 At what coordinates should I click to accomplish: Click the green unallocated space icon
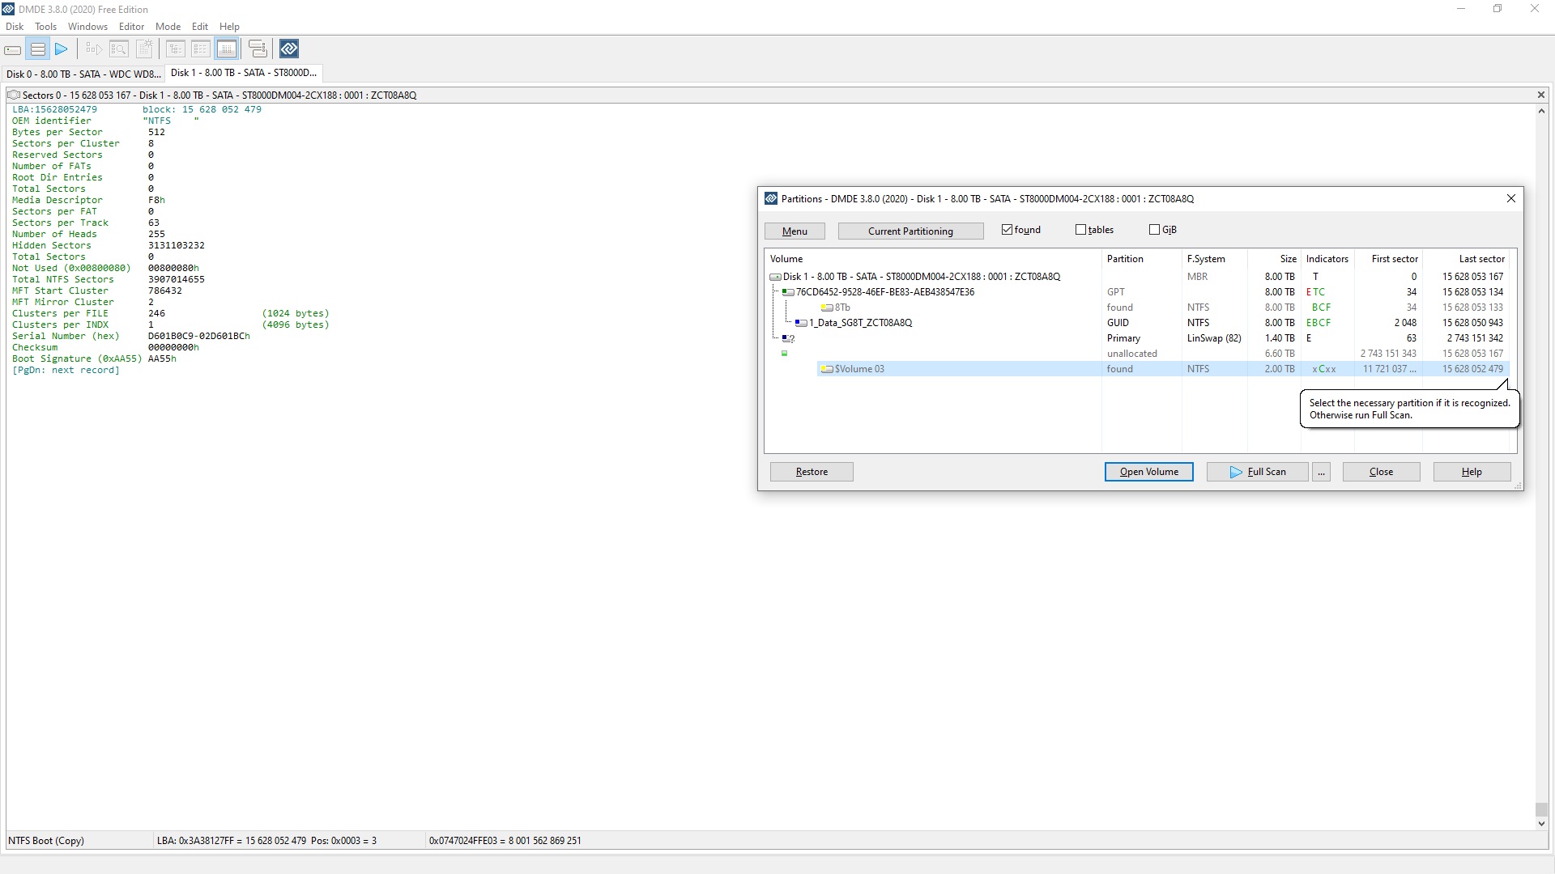[x=784, y=354]
